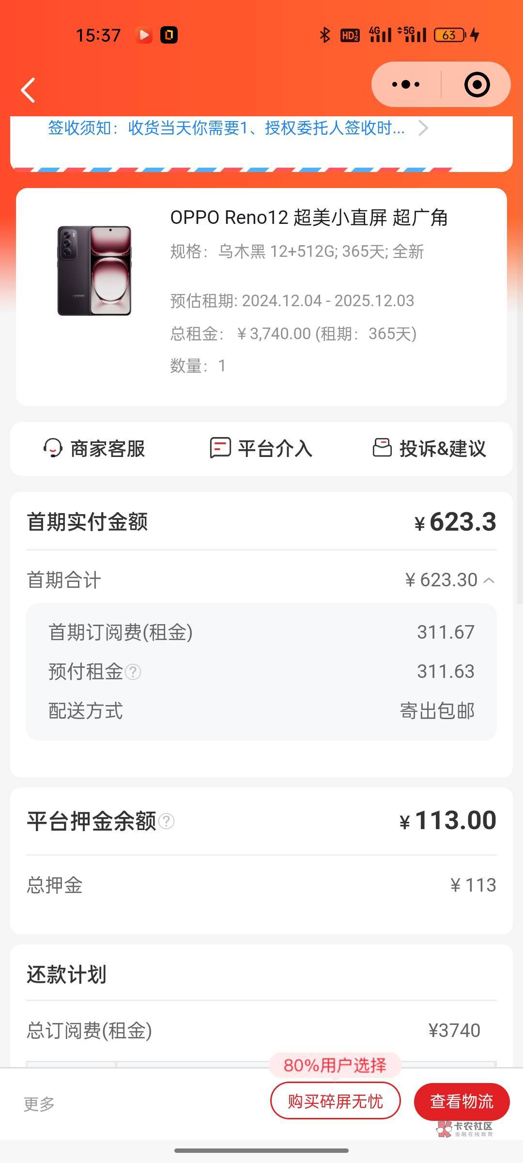Open the 更多 options menu
The image size is (523, 1163).
[x=39, y=1104]
